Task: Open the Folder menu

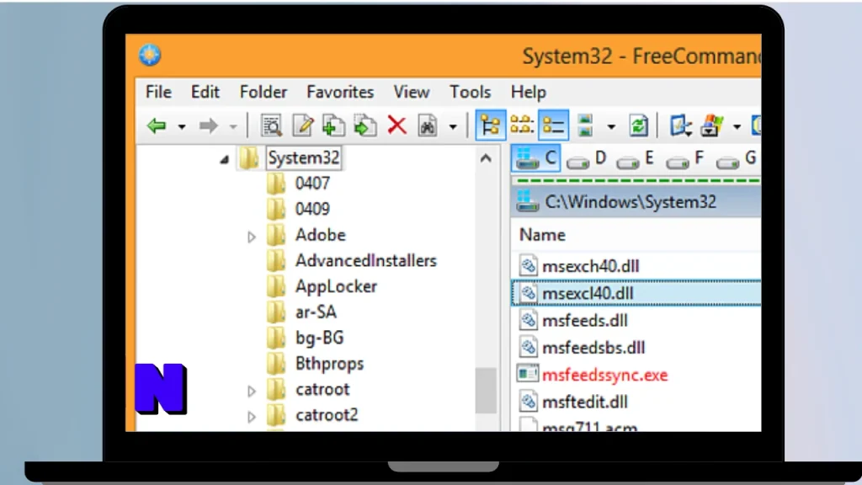Action: [263, 92]
